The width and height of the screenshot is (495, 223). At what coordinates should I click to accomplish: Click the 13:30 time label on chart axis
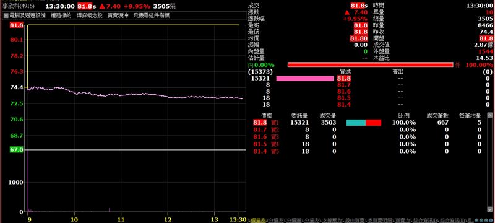point(238,219)
